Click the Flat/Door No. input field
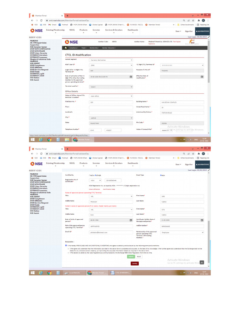Viewport: 240px width, 320px height. coord(111,102)
